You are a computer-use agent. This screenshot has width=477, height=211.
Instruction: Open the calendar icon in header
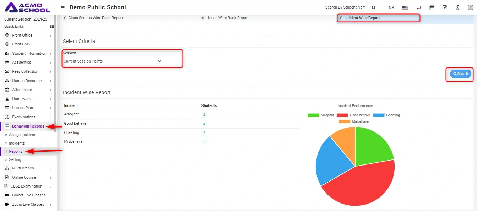point(432,7)
